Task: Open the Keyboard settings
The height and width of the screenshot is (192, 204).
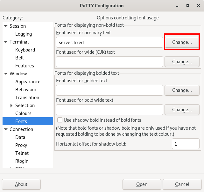Action: point(25,50)
